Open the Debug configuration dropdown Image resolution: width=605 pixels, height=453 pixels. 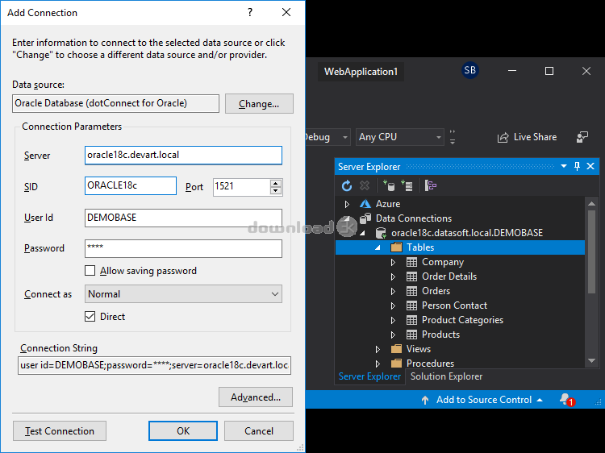[328, 137]
